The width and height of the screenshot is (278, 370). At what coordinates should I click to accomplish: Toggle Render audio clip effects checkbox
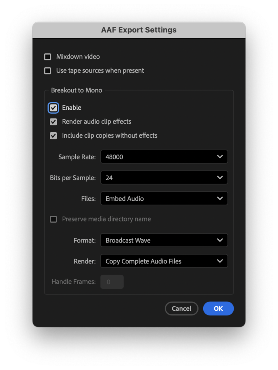click(x=54, y=122)
